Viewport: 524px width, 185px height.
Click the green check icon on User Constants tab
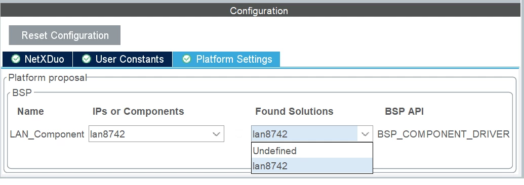click(x=87, y=59)
